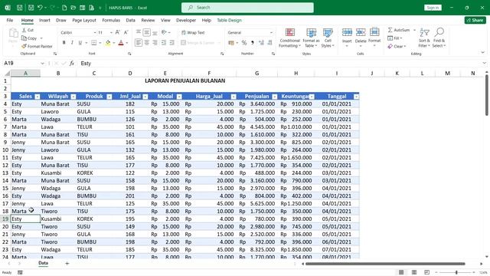Open the Wilayah column filter dropdown
The height and width of the screenshot is (276, 490).
tap(73, 97)
